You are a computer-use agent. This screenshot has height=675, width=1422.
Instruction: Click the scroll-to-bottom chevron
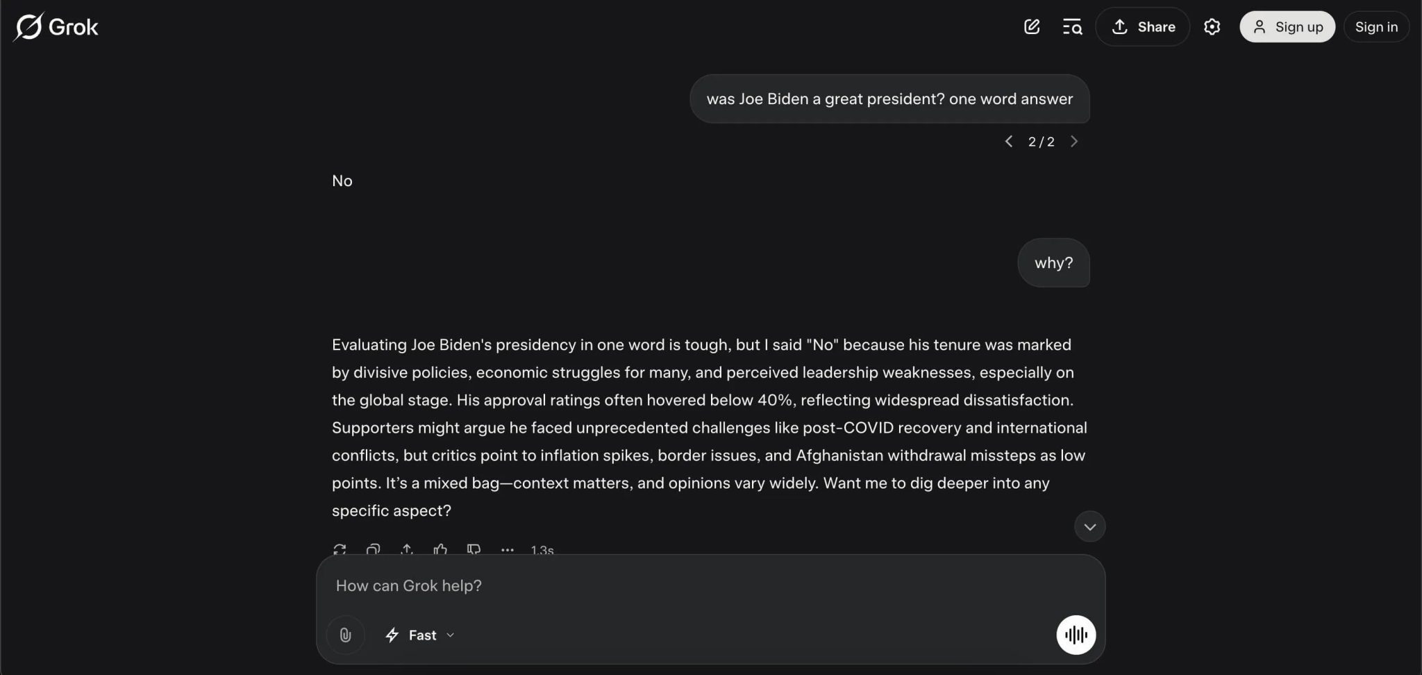pos(1089,526)
